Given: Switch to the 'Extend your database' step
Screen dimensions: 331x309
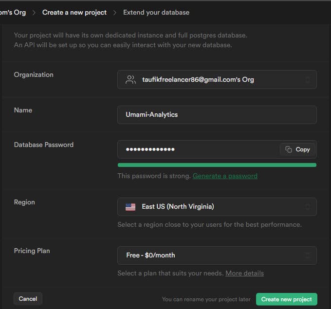Looking at the screenshot, I should 156,12.
